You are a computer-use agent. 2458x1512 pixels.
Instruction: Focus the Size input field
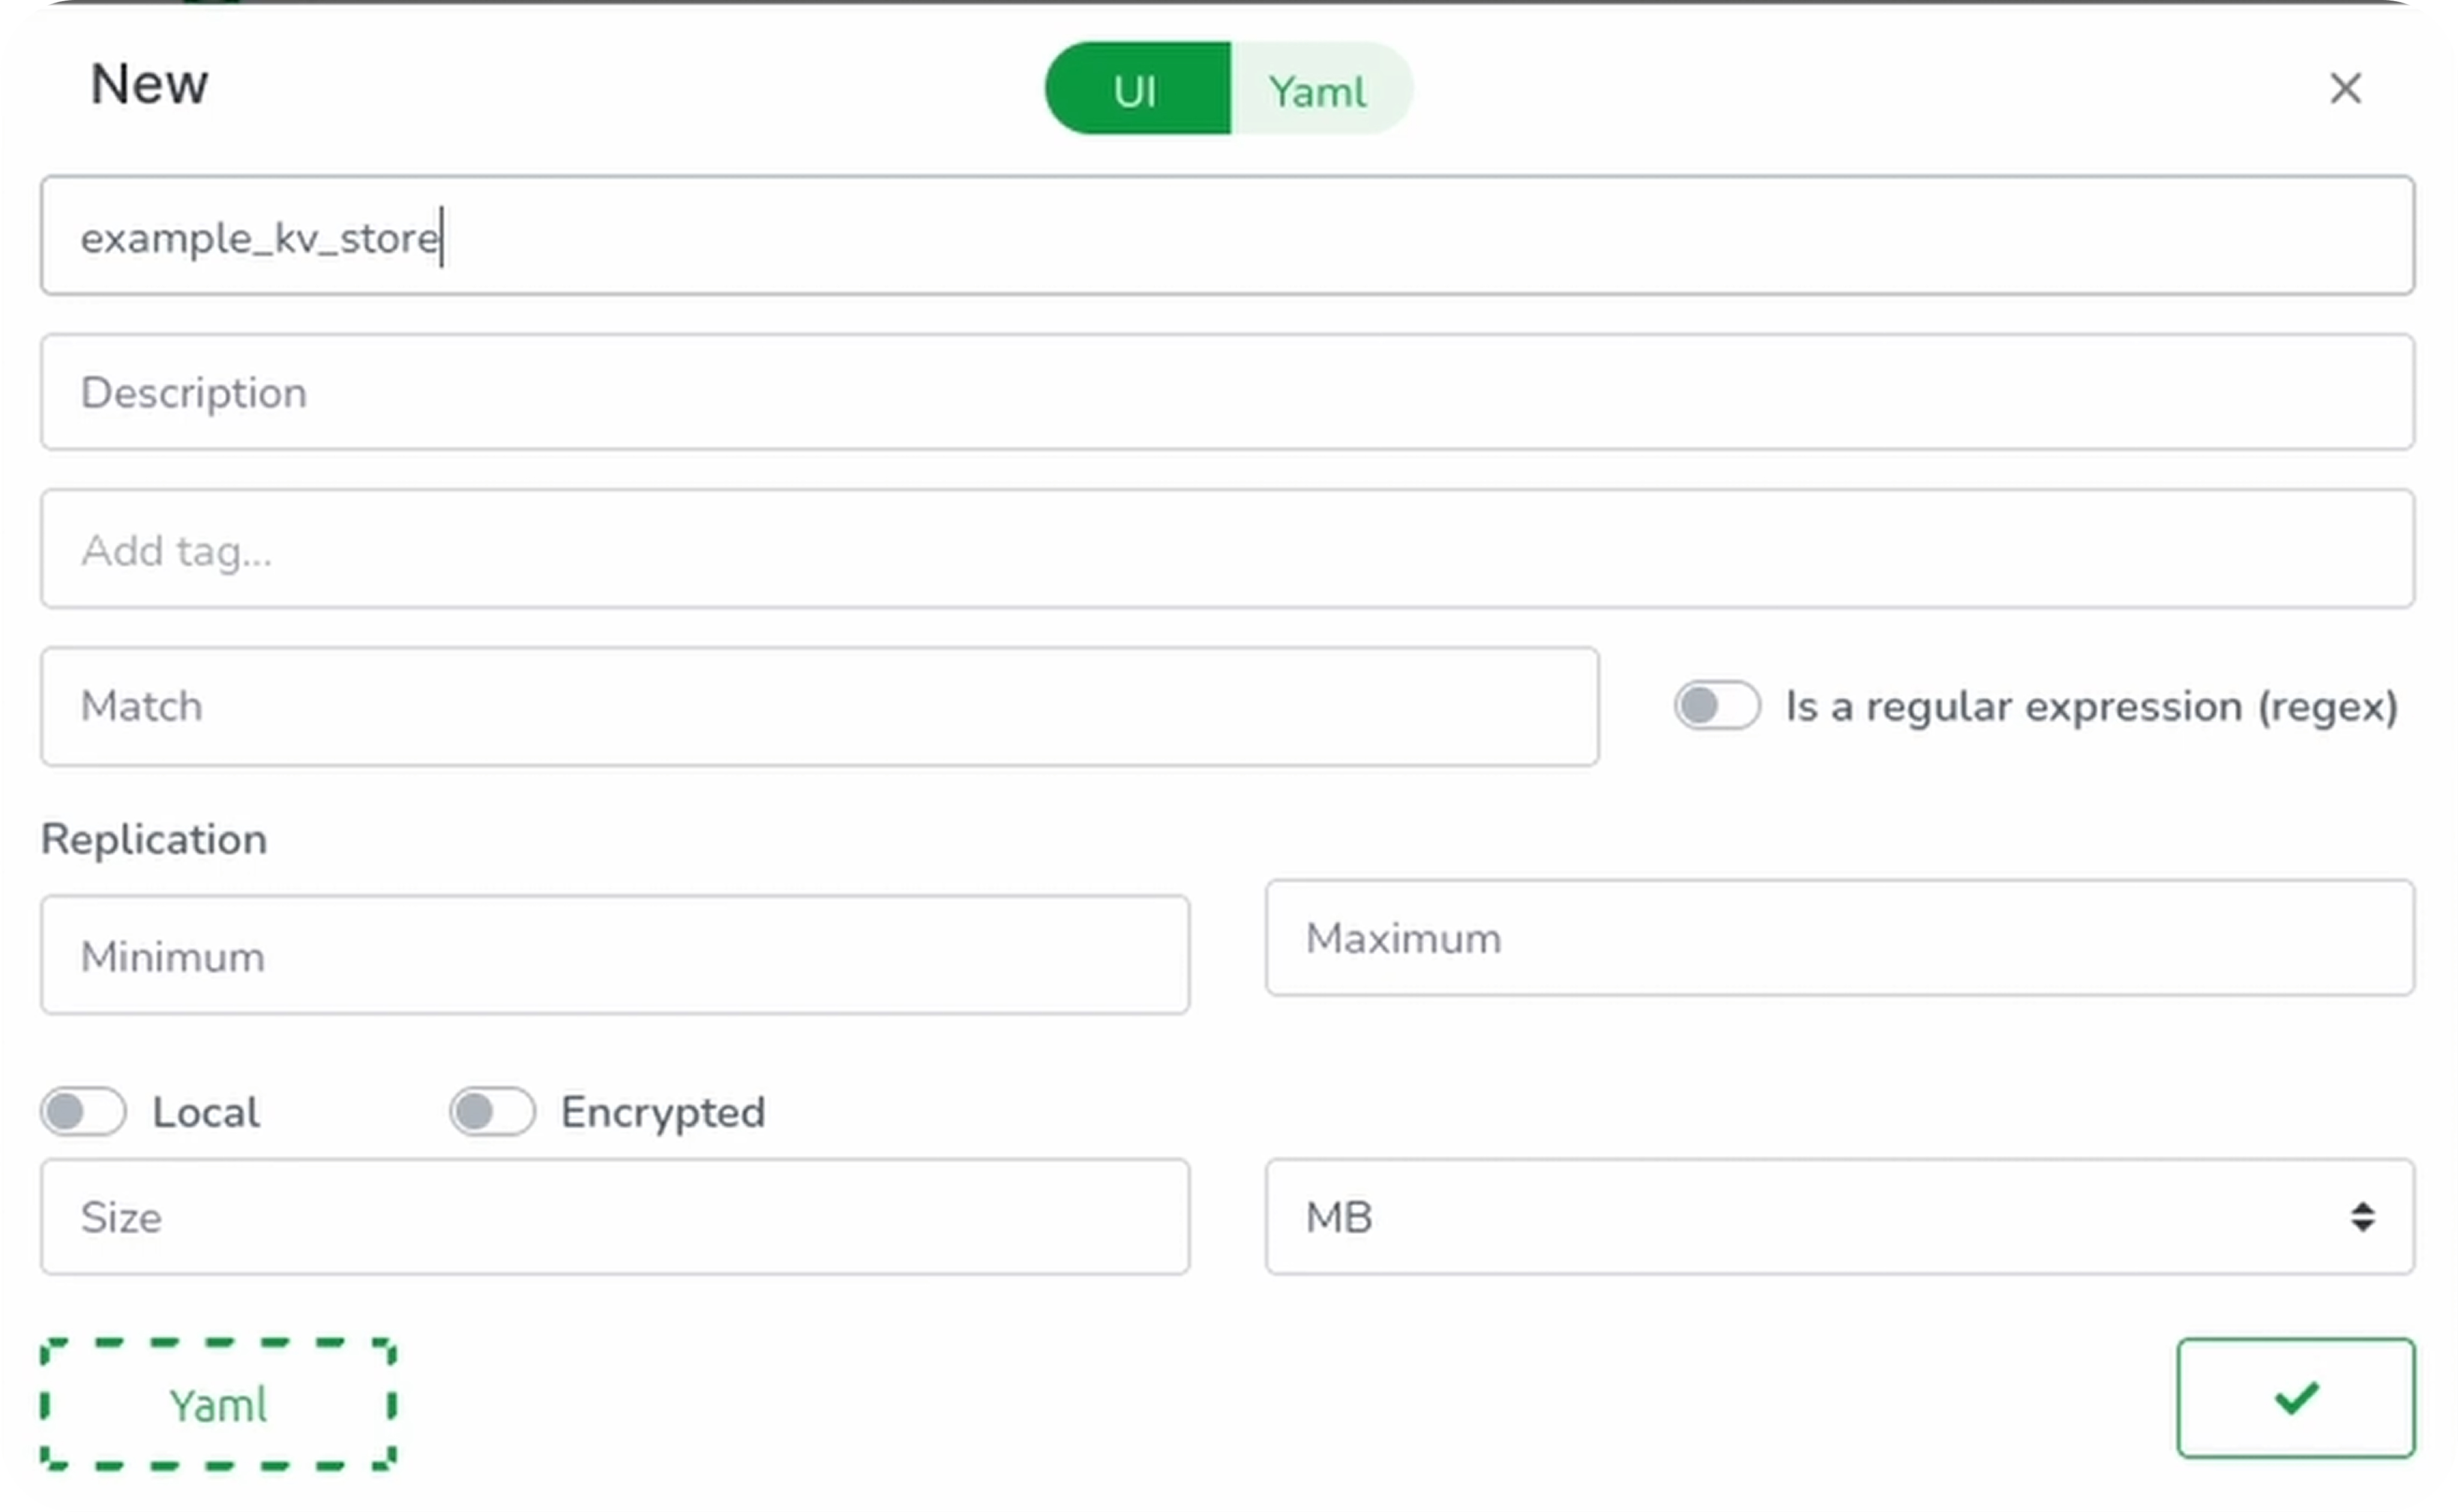tap(615, 1217)
